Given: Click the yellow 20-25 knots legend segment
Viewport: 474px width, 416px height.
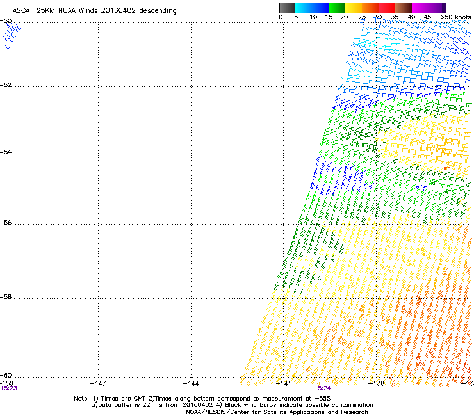Looking at the screenshot, I should click(x=354, y=8).
